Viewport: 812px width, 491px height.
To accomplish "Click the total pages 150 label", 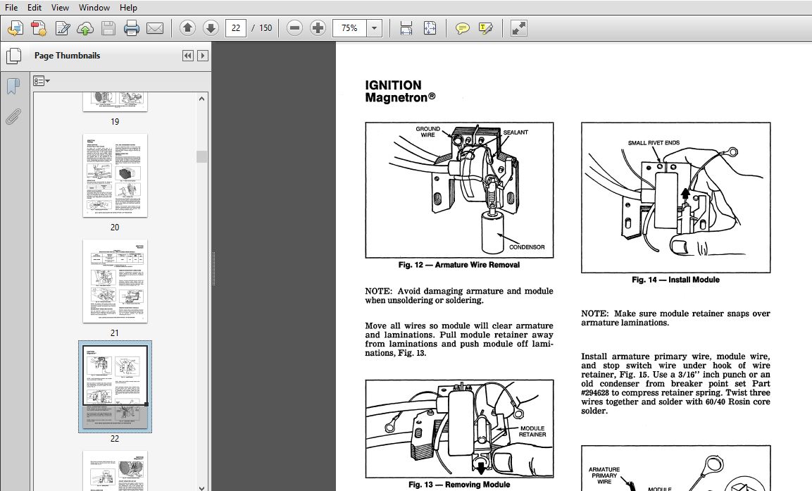I will coord(266,28).
